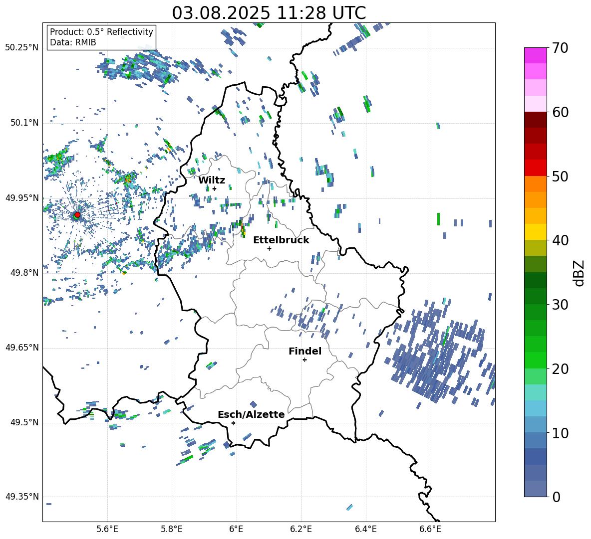Click the 5.6°E longitude label
The height and width of the screenshot is (539, 591).
coord(107,529)
